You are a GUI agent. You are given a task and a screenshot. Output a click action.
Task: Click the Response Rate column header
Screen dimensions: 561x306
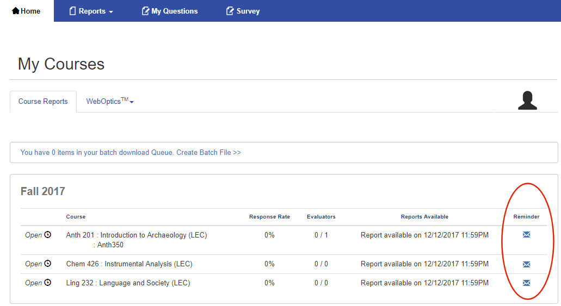tap(269, 217)
